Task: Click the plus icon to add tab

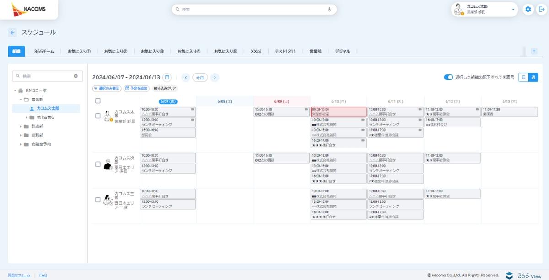Action: [533, 51]
